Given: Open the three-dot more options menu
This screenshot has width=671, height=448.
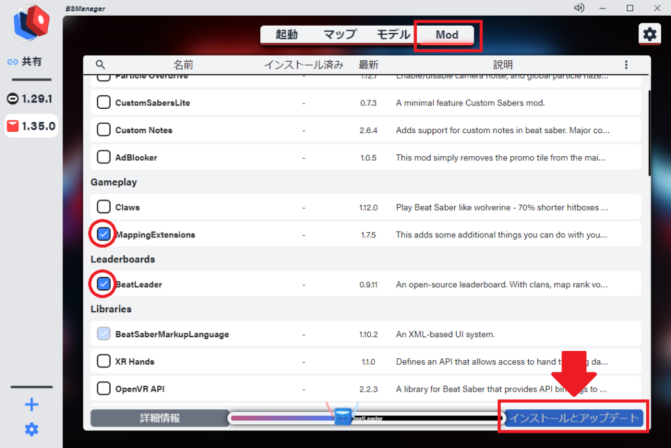Looking at the screenshot, I should pos(626,65).
